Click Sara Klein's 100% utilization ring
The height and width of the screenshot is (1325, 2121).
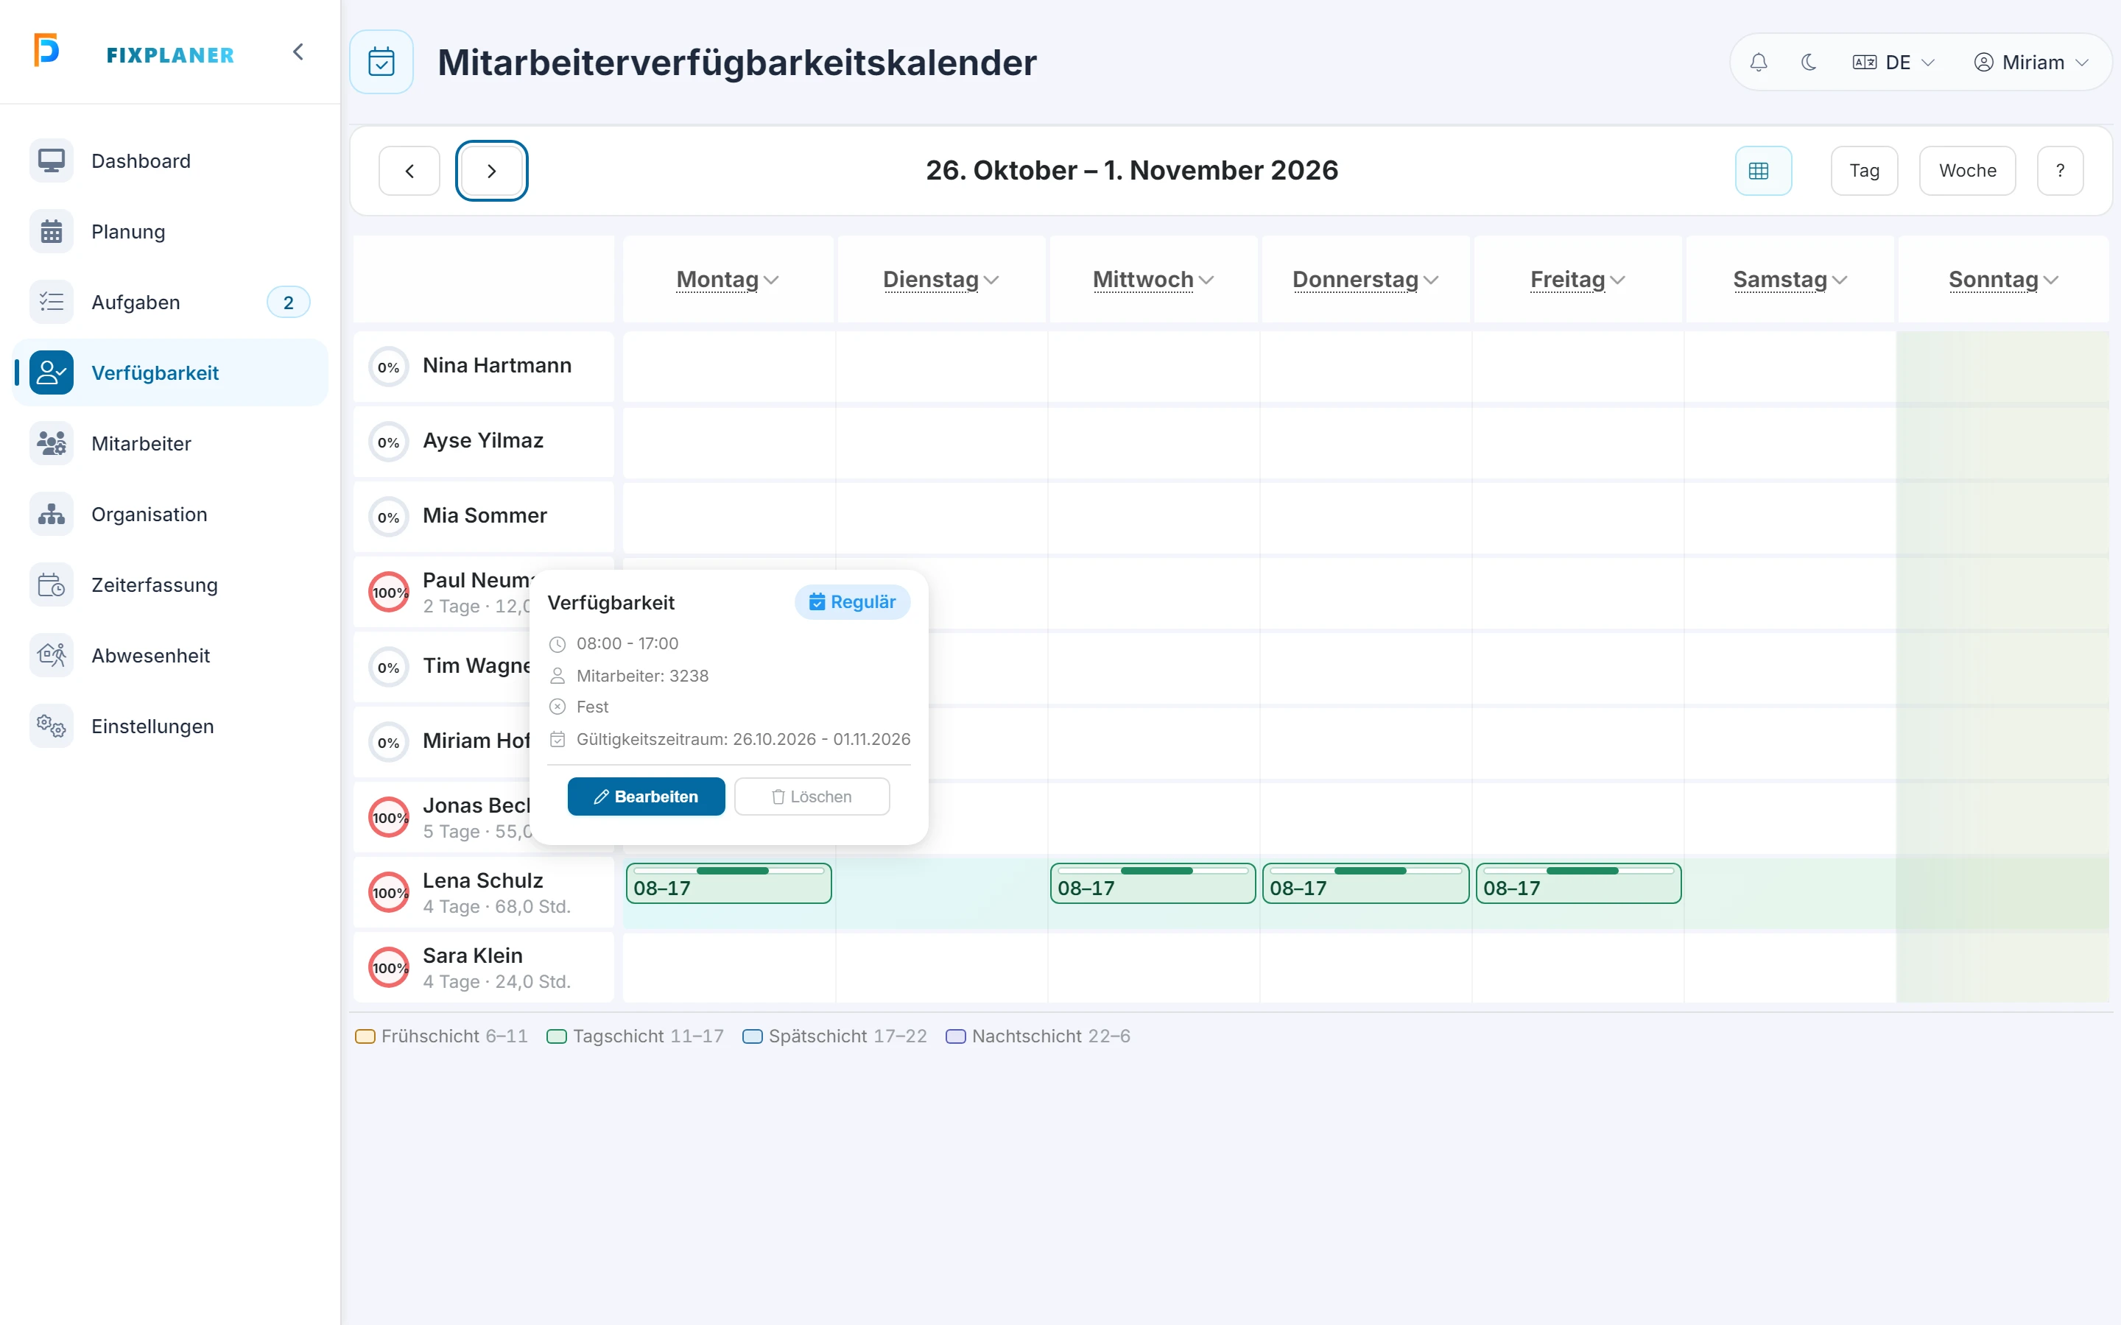click(388, 967)
